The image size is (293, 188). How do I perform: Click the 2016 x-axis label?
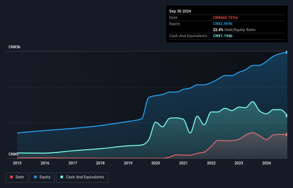(x=45, y=163)
